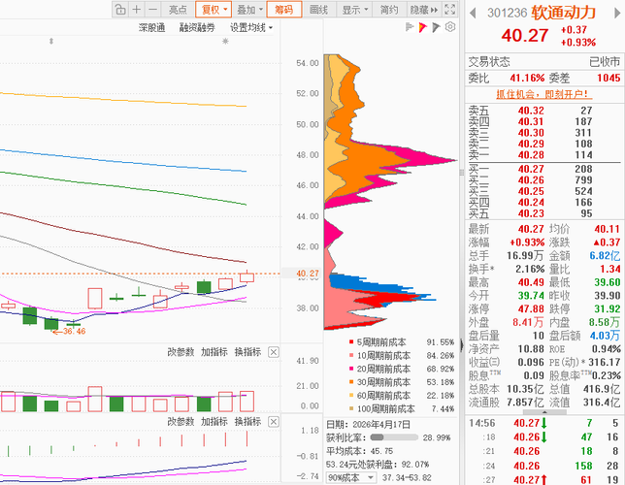Open 设置均线 moving average dropdown
The height and width of the screenshot is (485, 625).
pyautogui.click(x=251, y=27)
